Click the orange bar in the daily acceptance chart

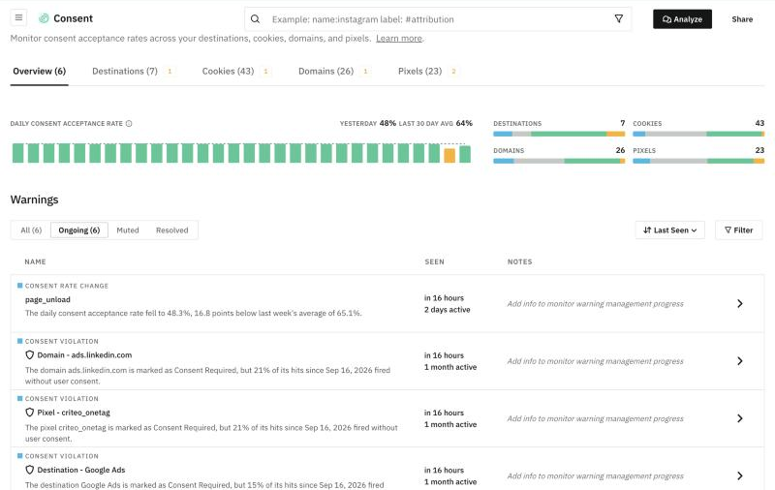[449, 156]
